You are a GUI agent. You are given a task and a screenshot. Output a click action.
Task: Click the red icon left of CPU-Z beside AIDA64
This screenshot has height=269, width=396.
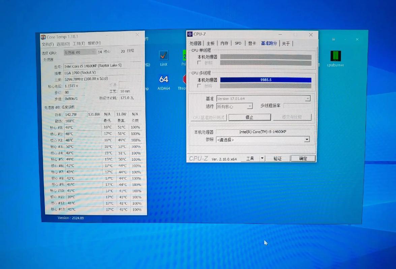(x=184, y=79)
